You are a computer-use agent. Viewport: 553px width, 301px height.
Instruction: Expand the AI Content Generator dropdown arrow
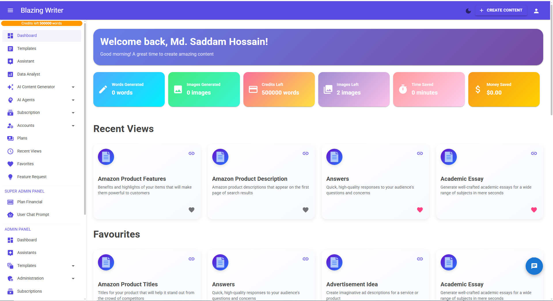click(x=73, y=87)
